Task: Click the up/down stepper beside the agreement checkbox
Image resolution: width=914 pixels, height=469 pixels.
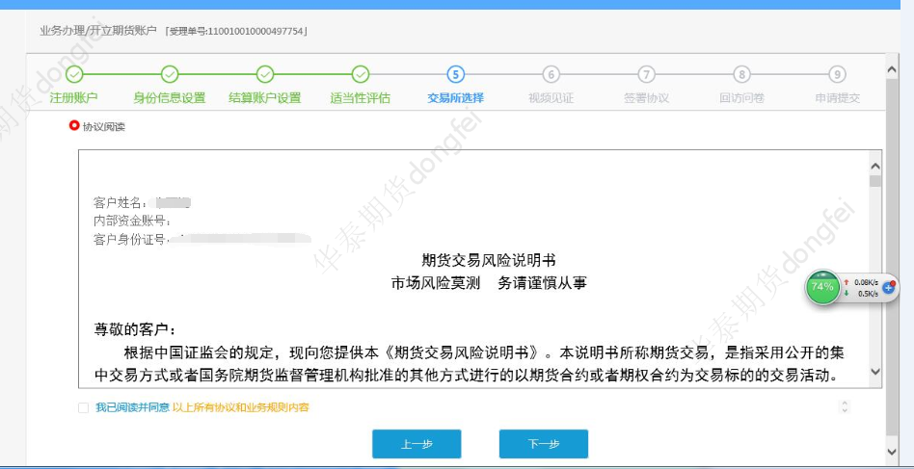Action: [x=846, y=407]
